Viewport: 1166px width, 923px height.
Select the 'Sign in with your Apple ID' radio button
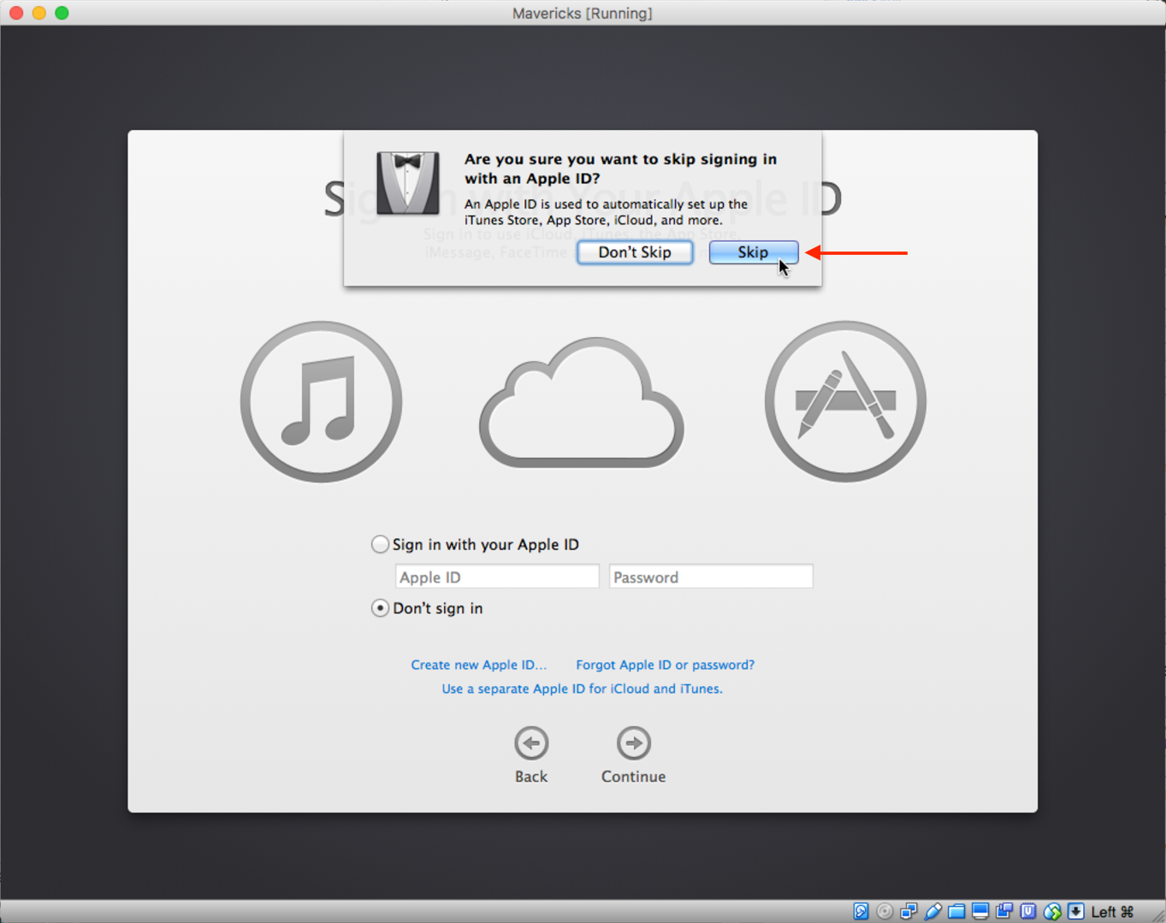[380, 545]
